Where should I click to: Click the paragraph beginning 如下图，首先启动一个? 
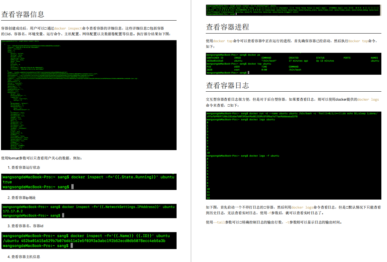click(293, 210)
